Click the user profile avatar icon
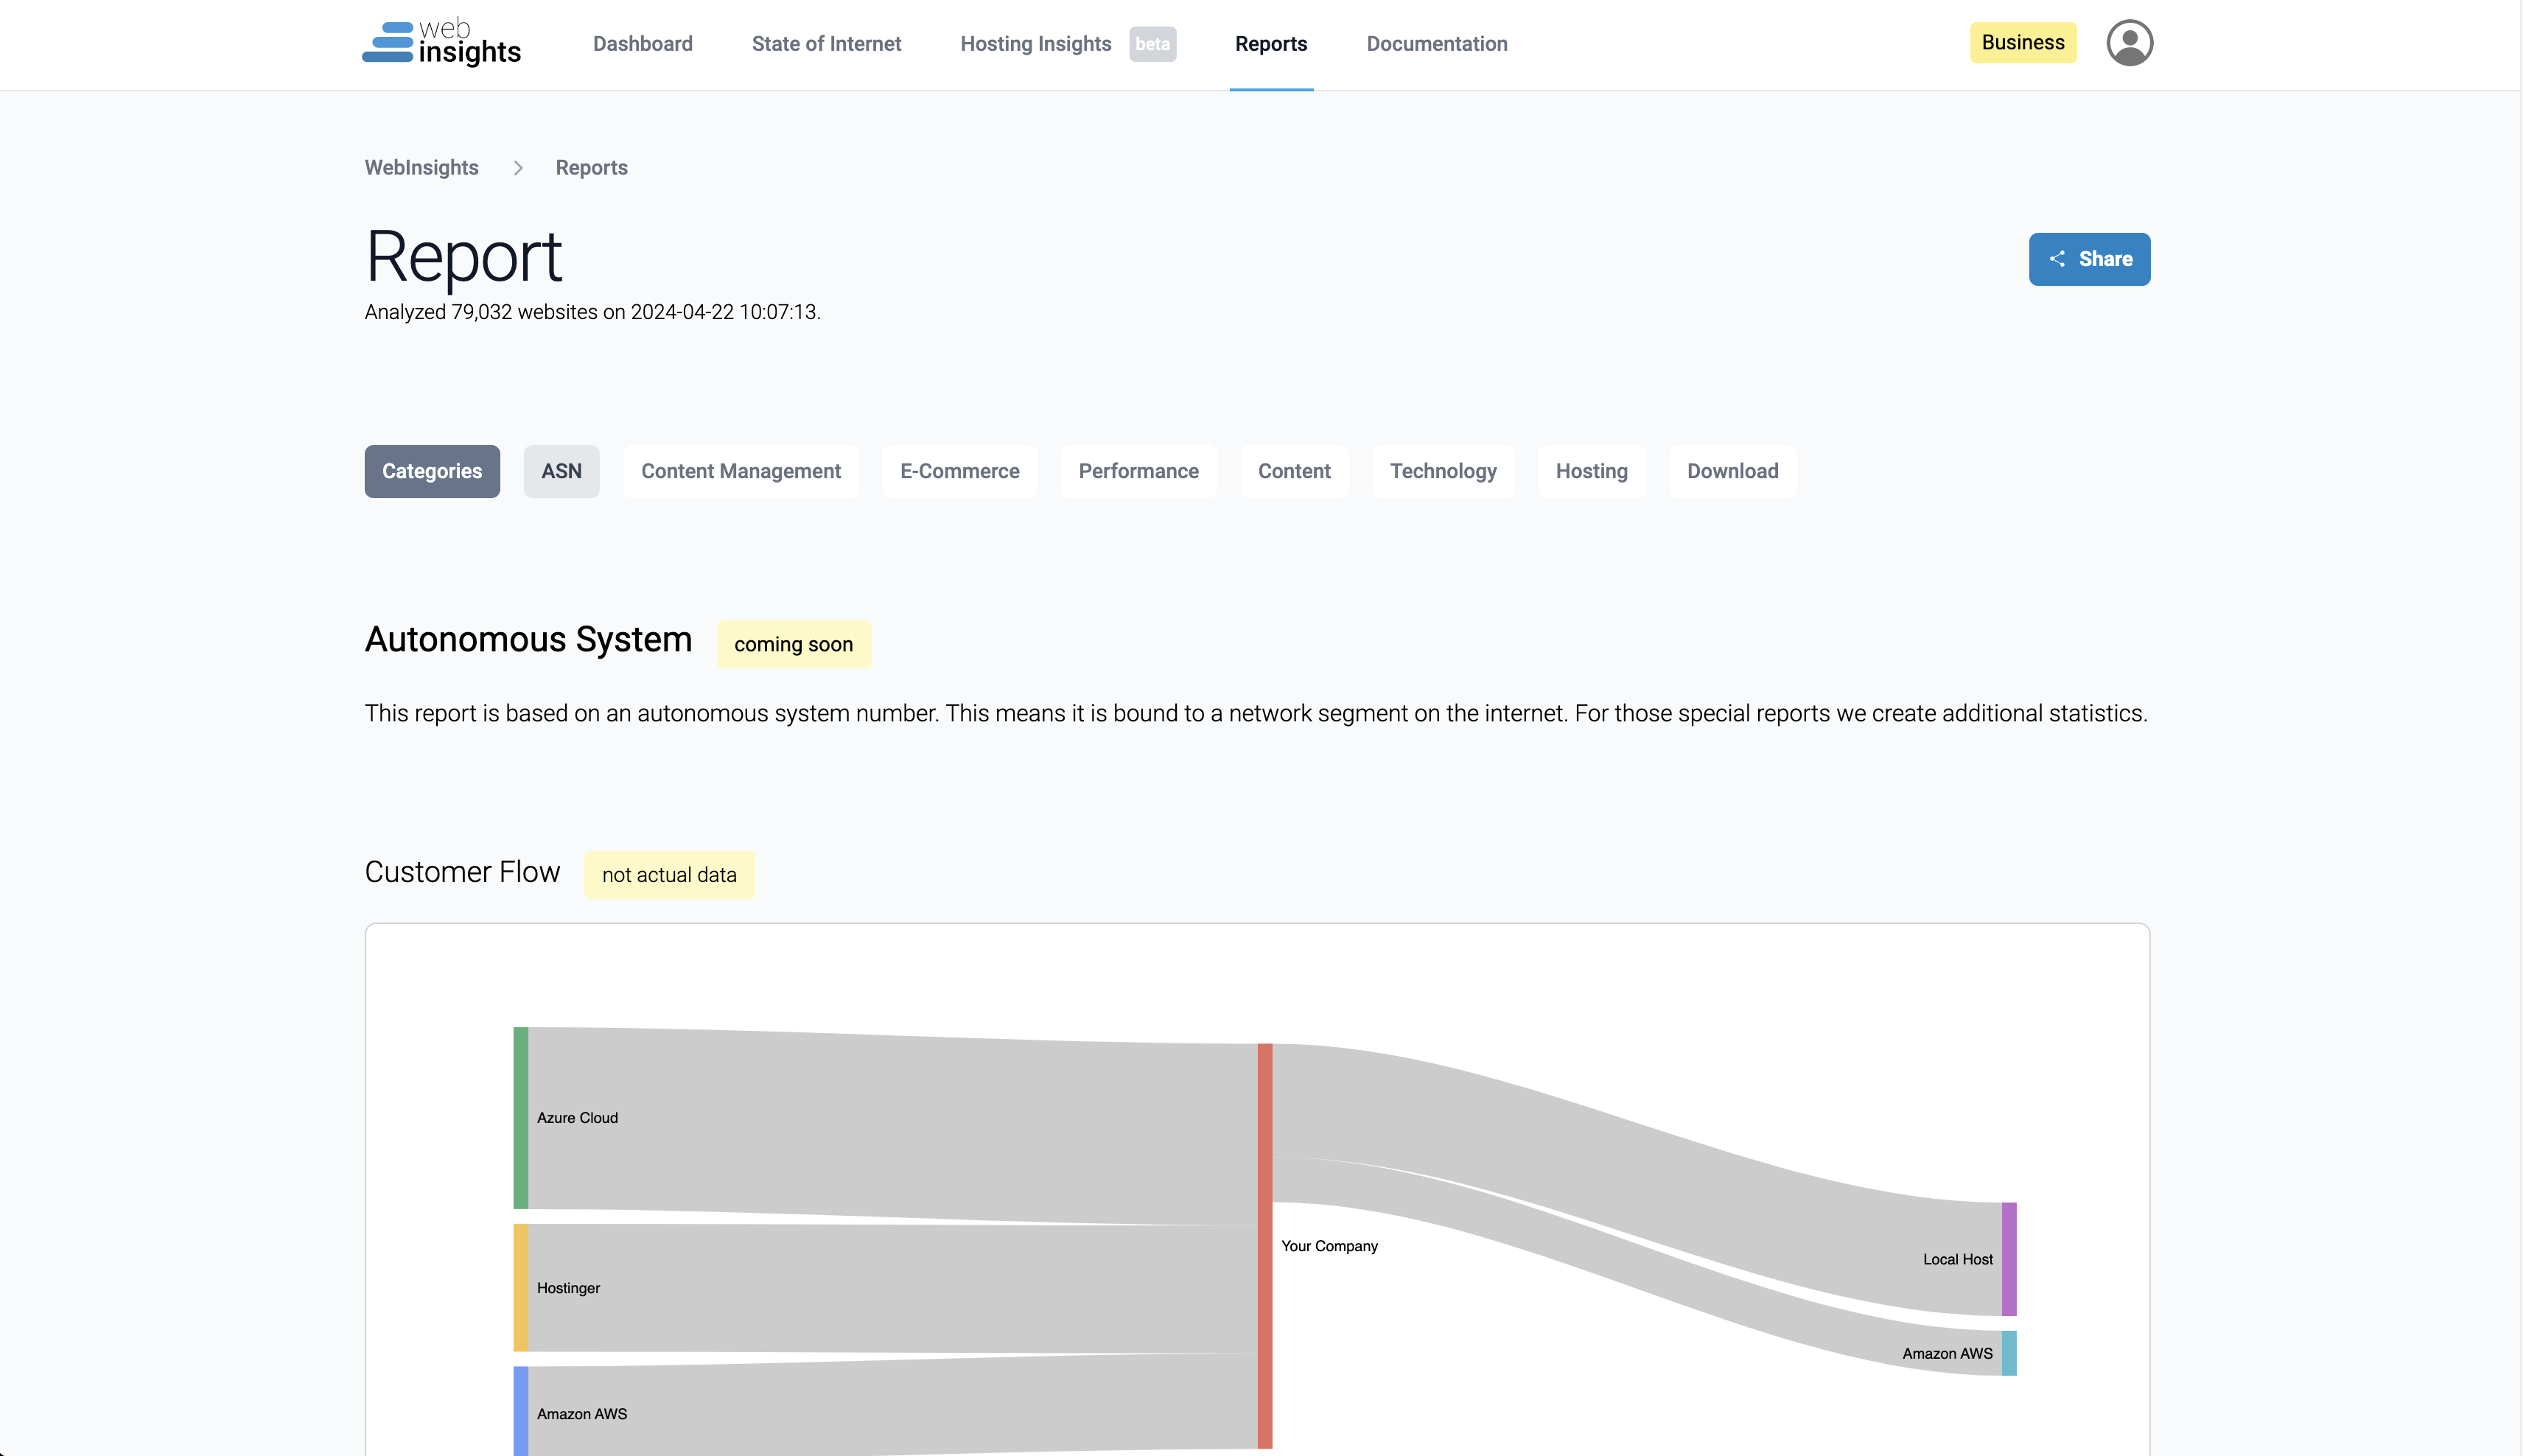2523x1456 pixels. tap(2129, 43)
